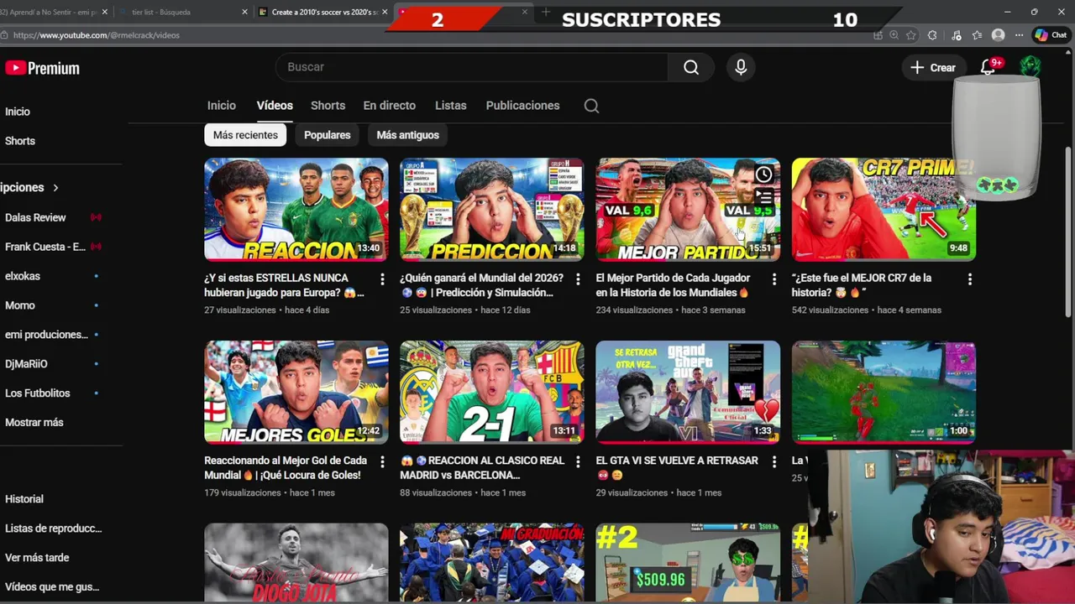Click the search magnifier button beside Buscar
The height and width of the screenshot is (604, 1075).
click(x=691, y=67)
